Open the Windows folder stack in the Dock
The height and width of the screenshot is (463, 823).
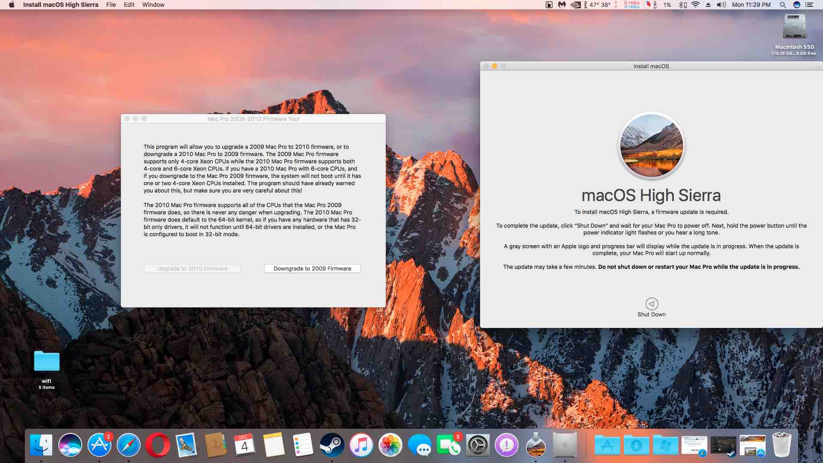coord(666,445)
